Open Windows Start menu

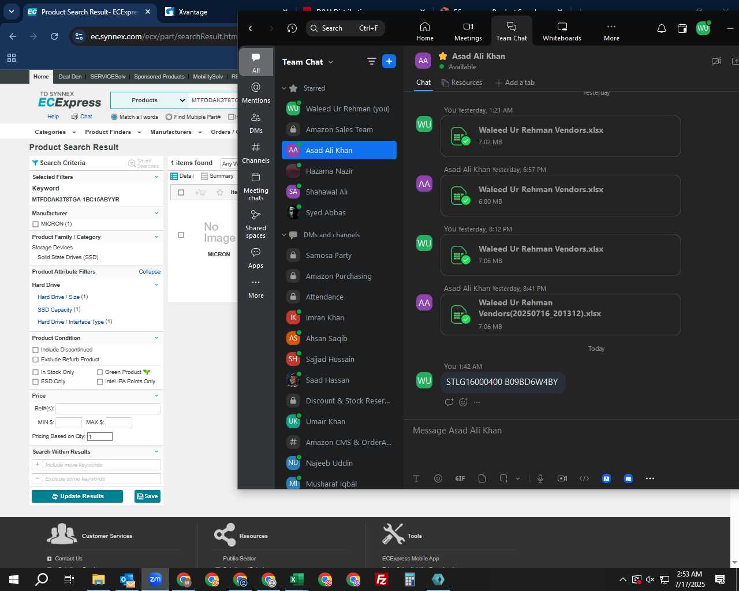coord(14,579)
